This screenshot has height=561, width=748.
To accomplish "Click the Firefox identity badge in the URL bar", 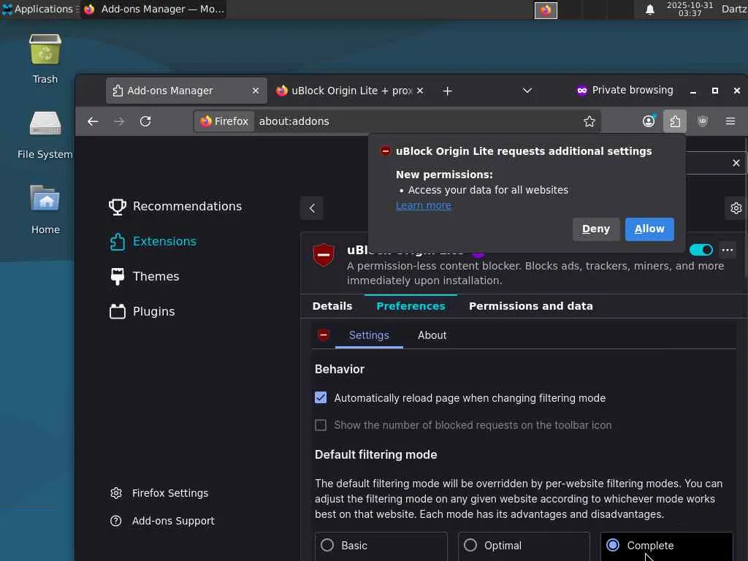I will 224,121.
